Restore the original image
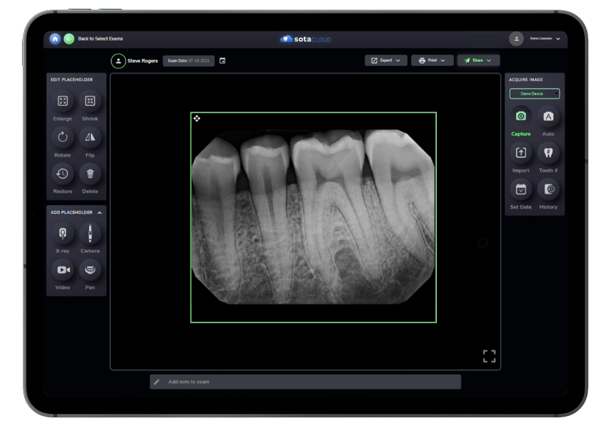Image resolution: width=610 pixels, height=427 pixels. point(62,174)
